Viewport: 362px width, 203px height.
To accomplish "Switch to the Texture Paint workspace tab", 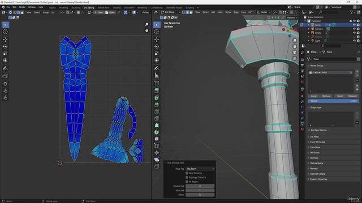I will (104, 7).
